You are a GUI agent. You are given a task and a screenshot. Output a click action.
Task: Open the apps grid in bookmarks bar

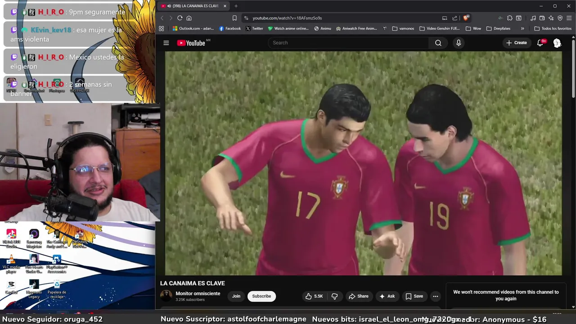coord(162,28)
